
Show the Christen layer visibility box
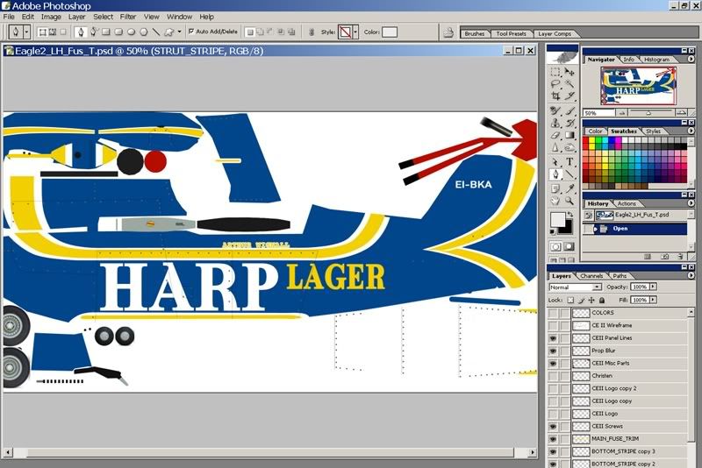553,375
